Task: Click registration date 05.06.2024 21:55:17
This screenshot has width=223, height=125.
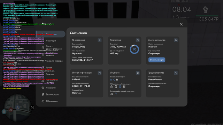Action: (x=82, y=60)
